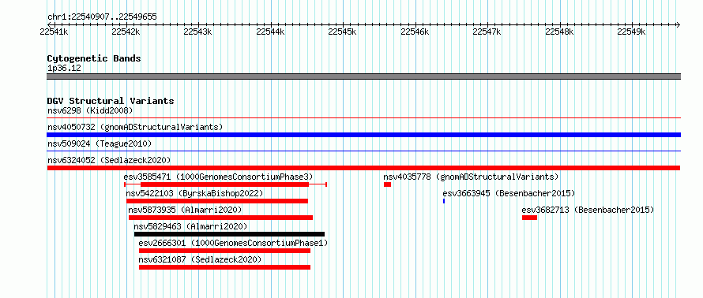
Task: Select the thick blue nsv4050732 bar
Action: (363, 135)
